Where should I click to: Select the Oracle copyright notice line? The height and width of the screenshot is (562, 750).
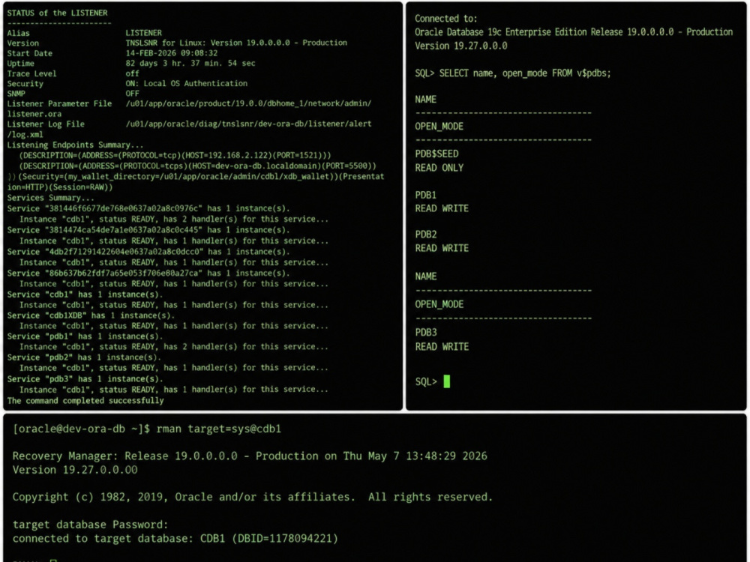(253, 497)
